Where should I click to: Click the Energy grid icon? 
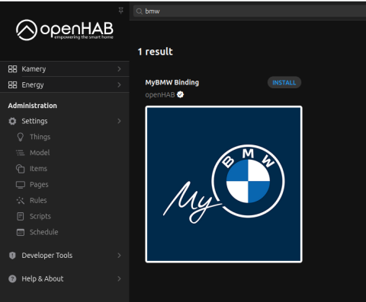pyautogui.click(x=12, y=84)
